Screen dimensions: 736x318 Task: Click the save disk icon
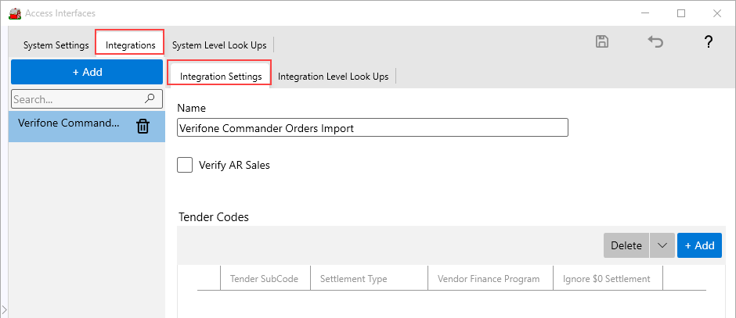(602, 42)
